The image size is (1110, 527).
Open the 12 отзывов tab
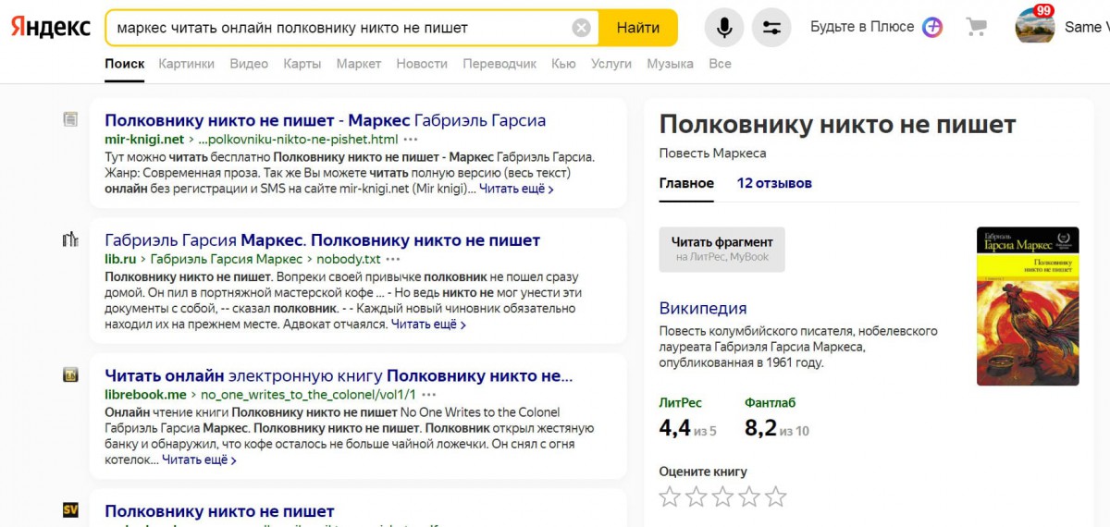tap(774, 183)
